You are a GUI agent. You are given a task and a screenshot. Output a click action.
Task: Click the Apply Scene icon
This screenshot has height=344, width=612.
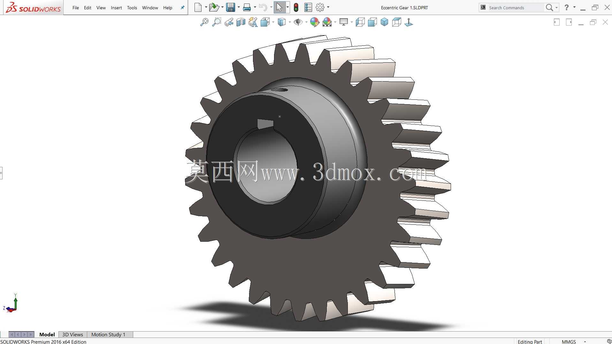pos(327,22)
